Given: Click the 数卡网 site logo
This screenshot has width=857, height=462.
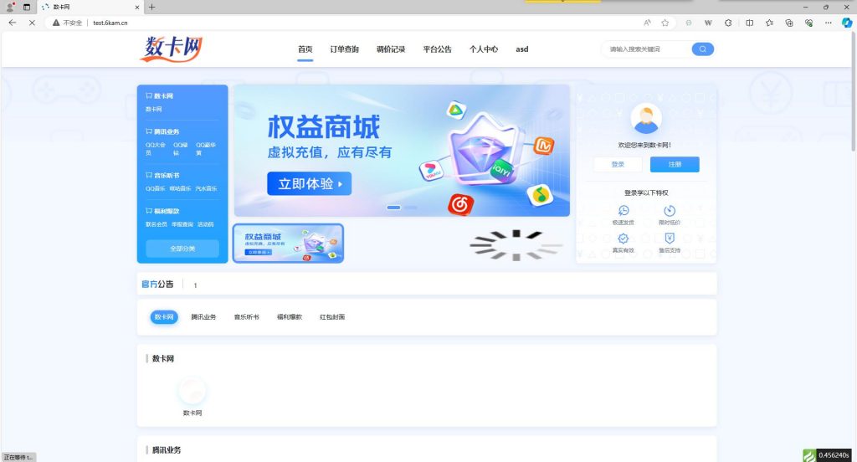Looking at the screenshot, I should 171,49.
